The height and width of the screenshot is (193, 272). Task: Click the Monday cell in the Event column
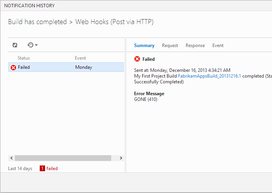click(x=84, y=67)
